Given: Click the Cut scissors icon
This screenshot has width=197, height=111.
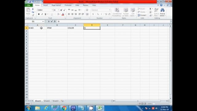Looking at the screenshot, I should pyautogui.click(x=33, y=9).
